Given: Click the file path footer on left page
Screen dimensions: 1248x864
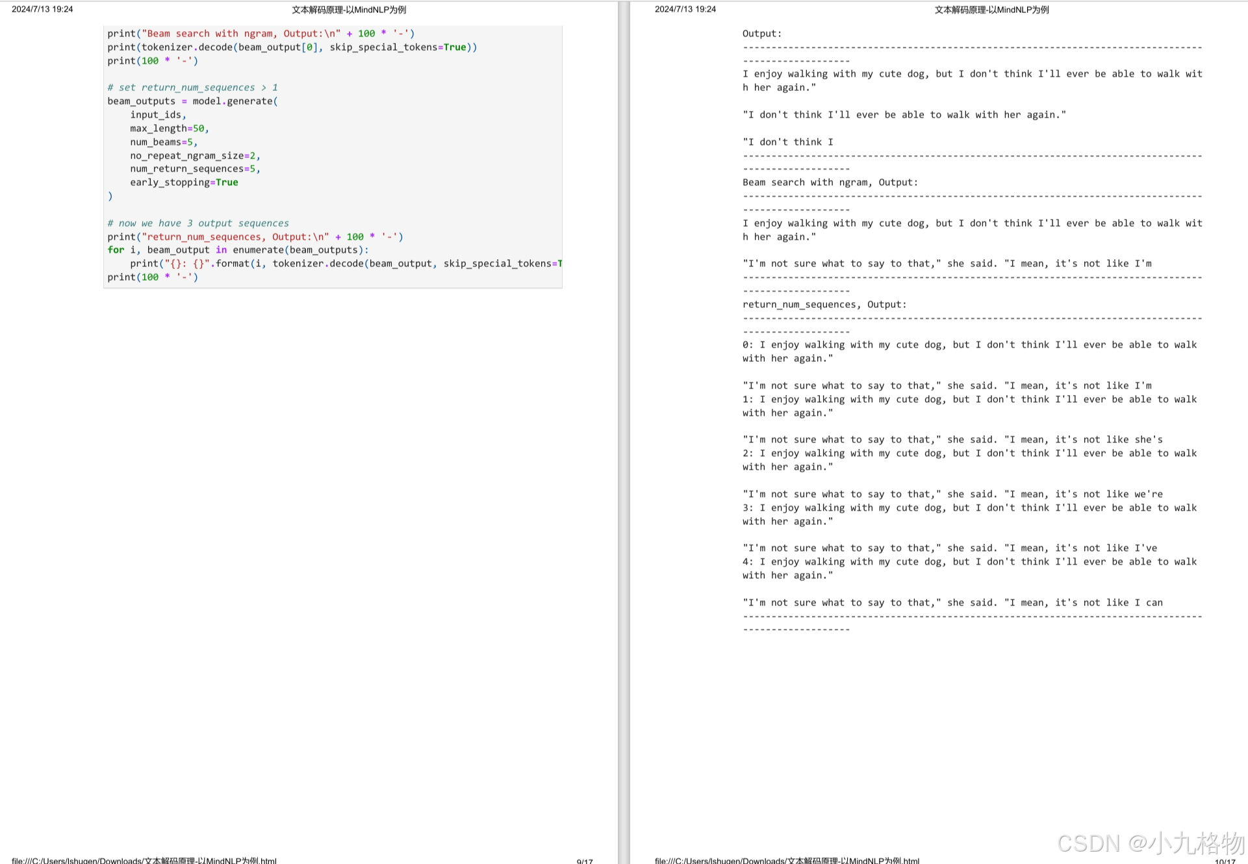Looking at the screenshot, I should point(144,860).
